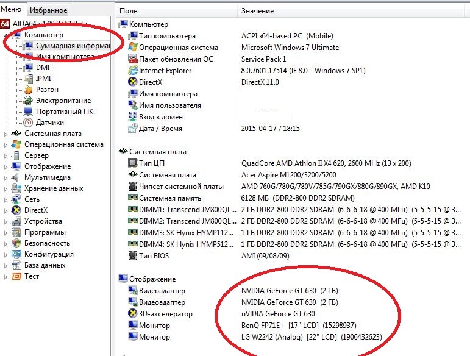Image resolution: width=470 pixels, height=356 pixels.
Task: Expand the Конфигурация tree node
Action: (5, 255)
